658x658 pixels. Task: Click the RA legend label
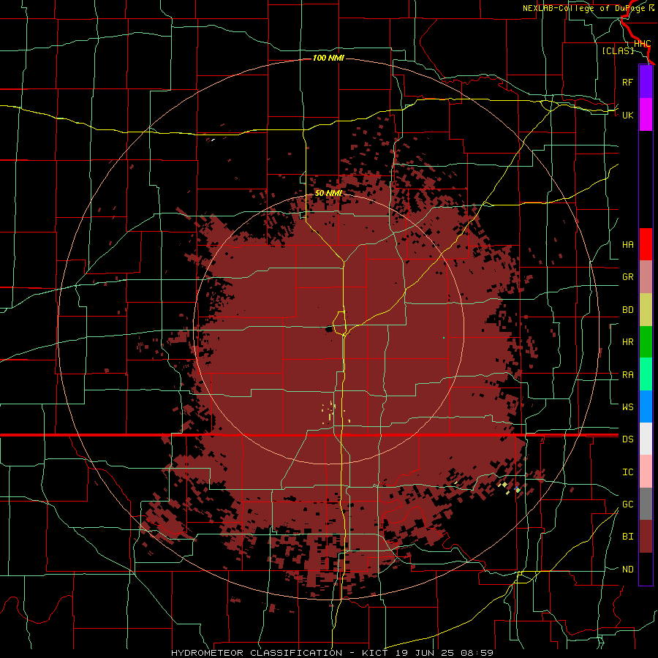tap(627, 375)
